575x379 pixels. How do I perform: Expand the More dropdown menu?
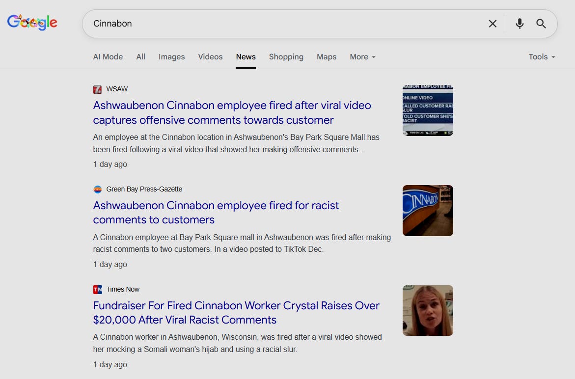click(x=363, y=57)
